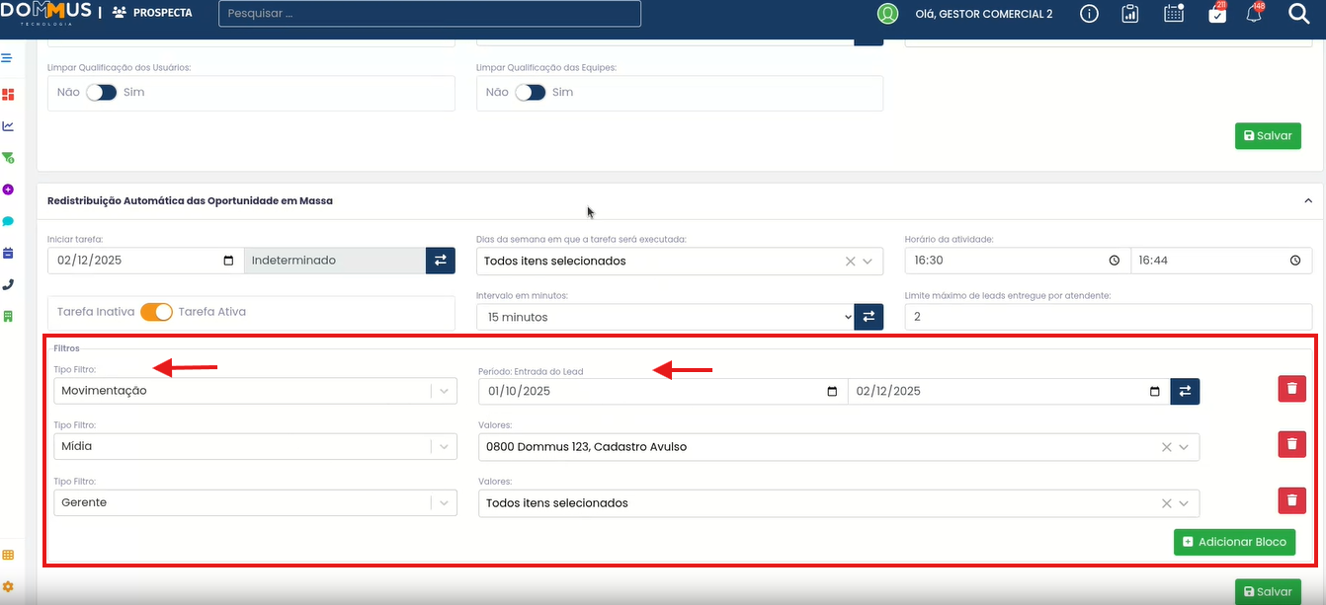Screen dimensions: 1326x605
Task: Open the tasks checklist icon with badge
Action: pos(1217,14)
